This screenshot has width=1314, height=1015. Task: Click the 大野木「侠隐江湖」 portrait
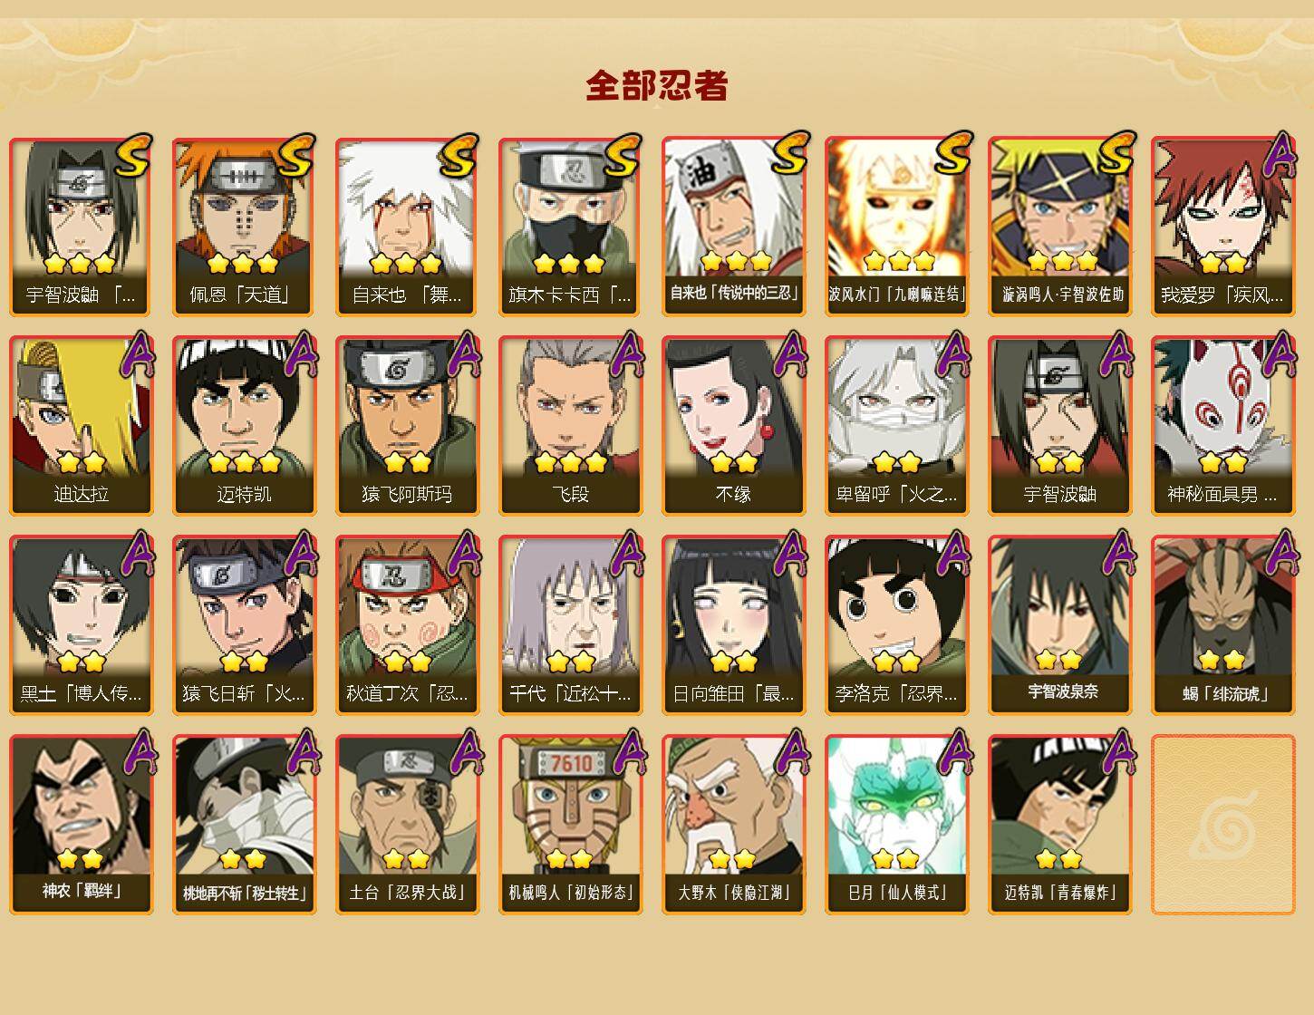(x=733, y=825)
